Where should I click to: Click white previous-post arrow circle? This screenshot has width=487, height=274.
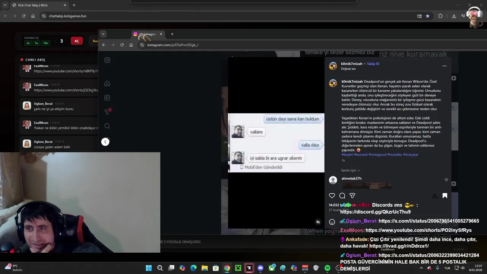coord(105,142)
